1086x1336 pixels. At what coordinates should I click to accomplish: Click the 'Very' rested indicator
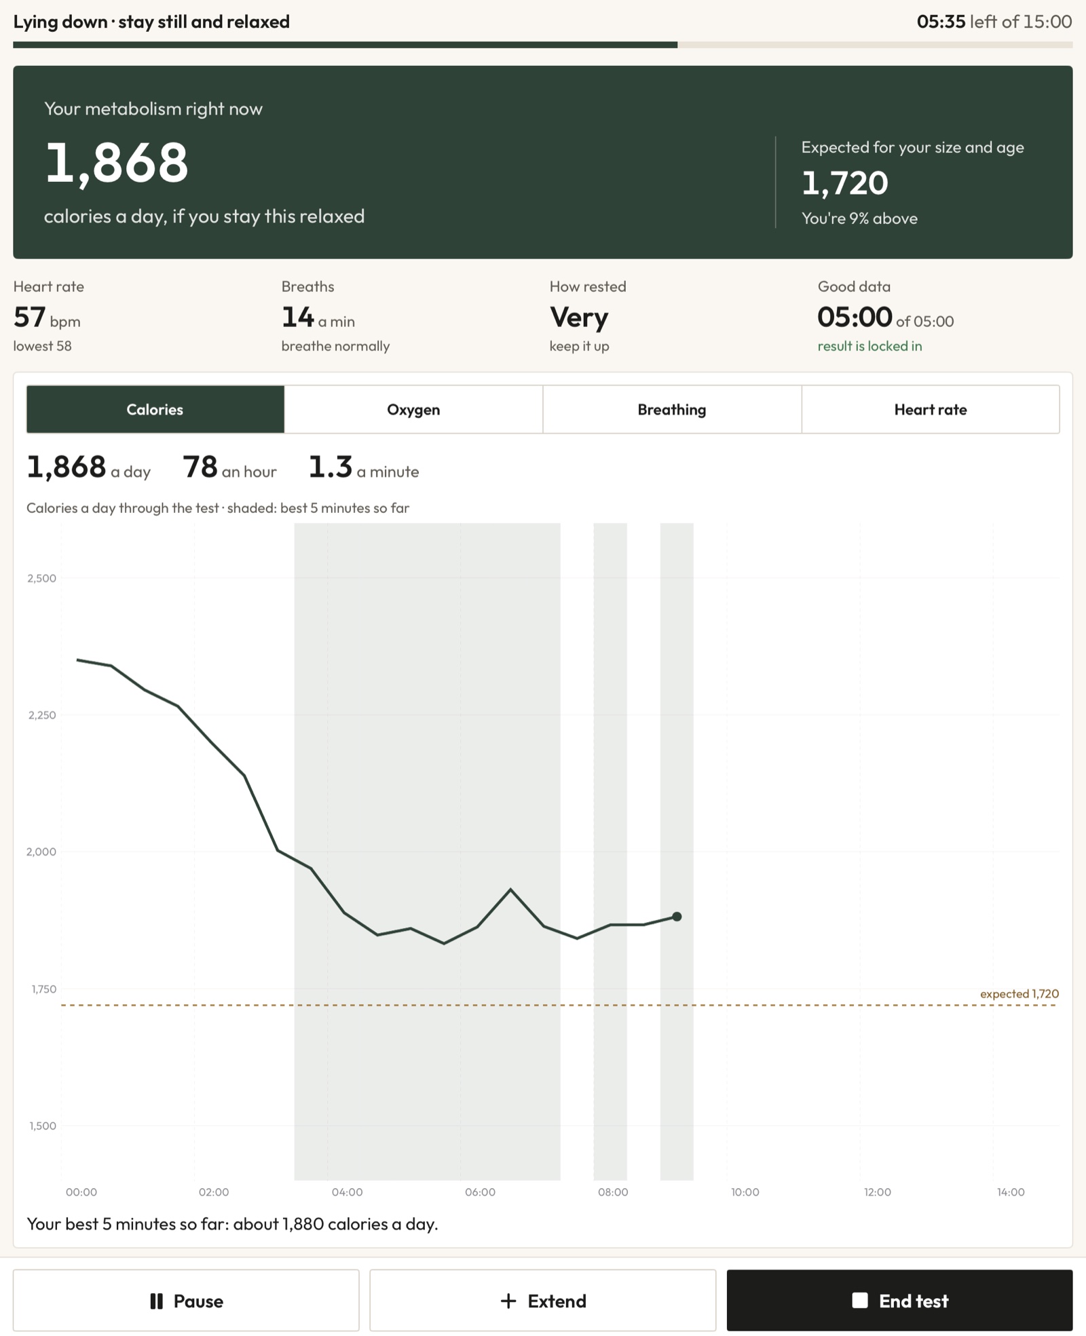point(579,318)
